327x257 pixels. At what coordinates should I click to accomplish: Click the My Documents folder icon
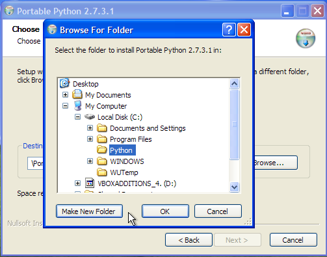77,95
